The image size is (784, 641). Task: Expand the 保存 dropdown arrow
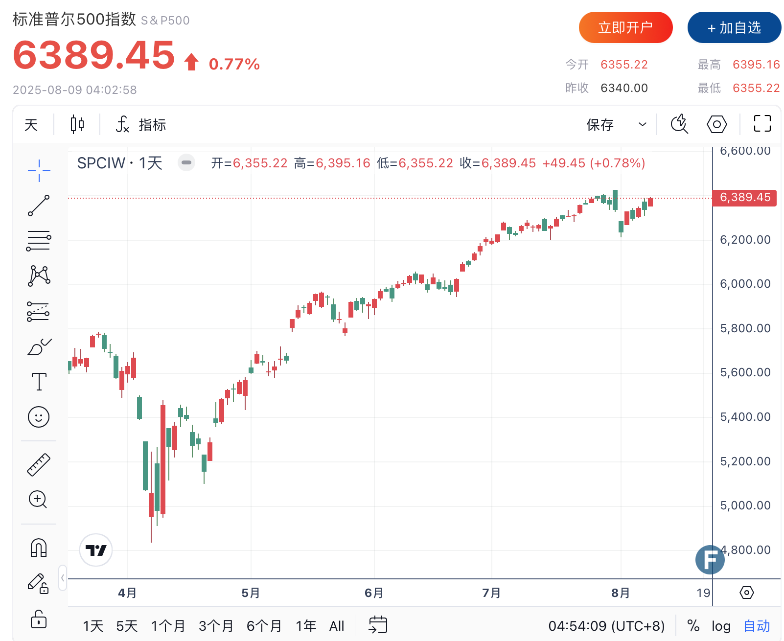click(x=642, y=124)
